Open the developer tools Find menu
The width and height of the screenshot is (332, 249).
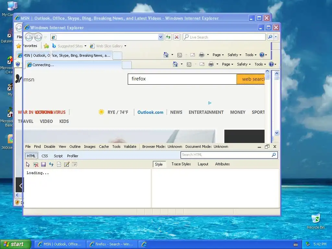[x=37, y=147]
